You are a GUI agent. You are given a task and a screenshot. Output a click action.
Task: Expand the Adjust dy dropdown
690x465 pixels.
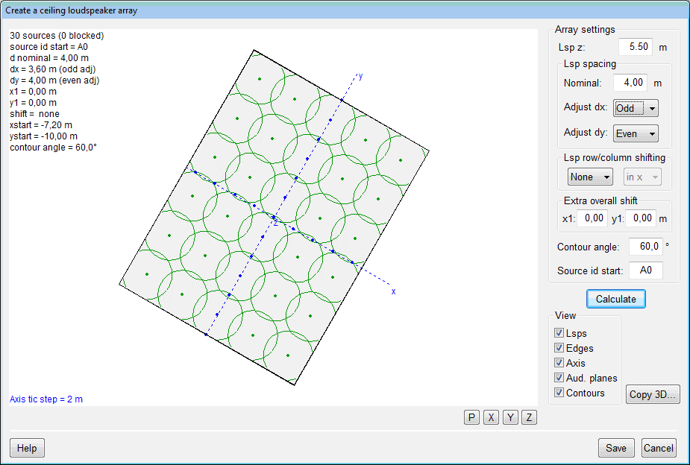click(x=636, y=133)
